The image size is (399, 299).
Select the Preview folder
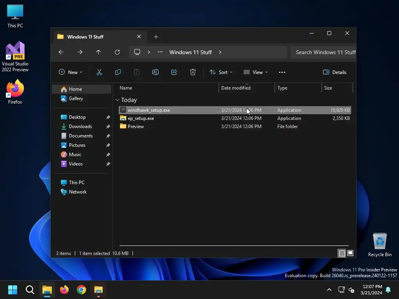pos(235,127)
